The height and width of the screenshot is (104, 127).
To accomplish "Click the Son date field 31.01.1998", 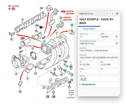I will 109,65.
